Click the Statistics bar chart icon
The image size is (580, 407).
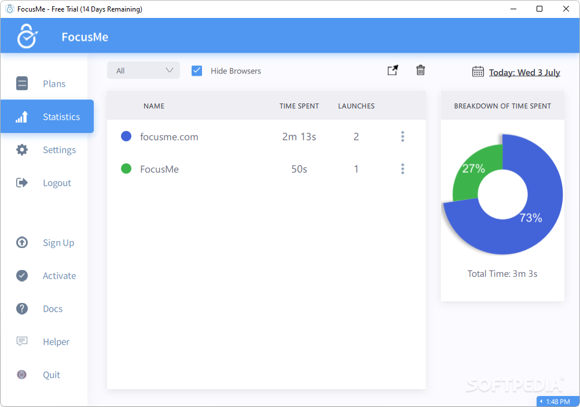[22, 117]
